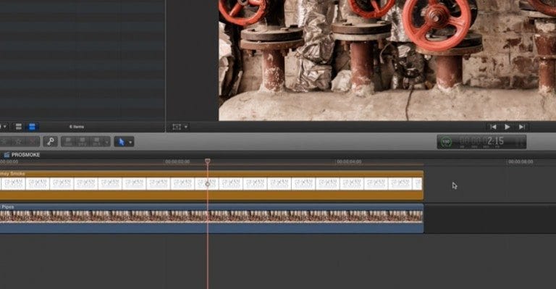Start playback with the Play button
The height and width of the screenshot is (289, 556).
pyautogui.click(x=507, y=127)
